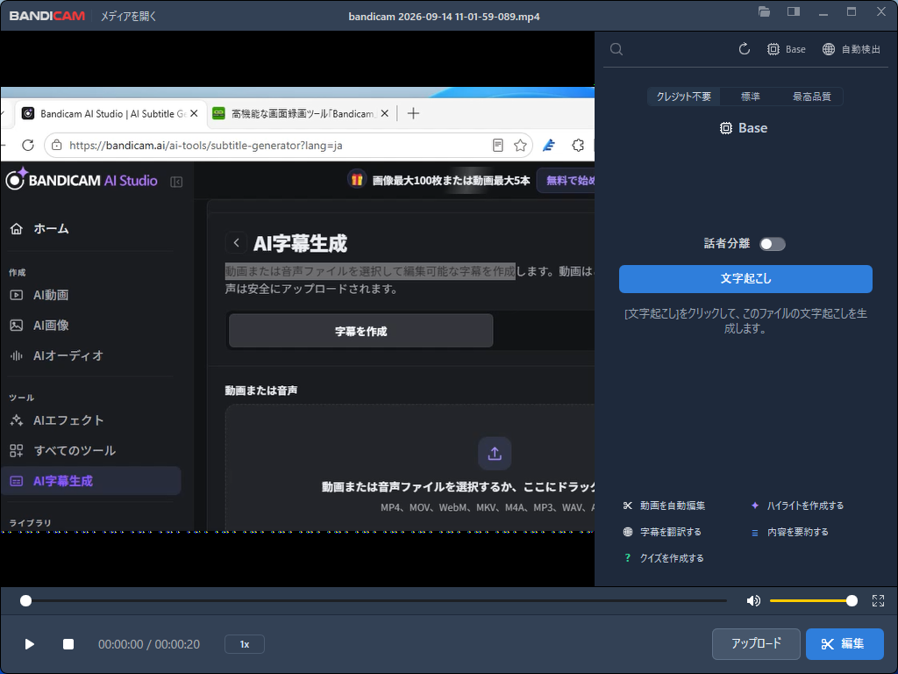
Task: Click the BANDICAM AI Studio logo
Action: pos(82,180)
